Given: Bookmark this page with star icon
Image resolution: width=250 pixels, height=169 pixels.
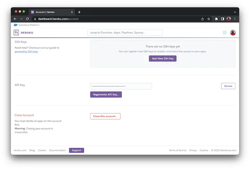Looking at the screenshot, I should (x=209, y=19).
